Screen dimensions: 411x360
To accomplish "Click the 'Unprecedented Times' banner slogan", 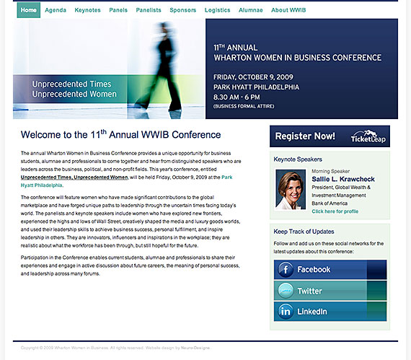I will pos(71,84).
